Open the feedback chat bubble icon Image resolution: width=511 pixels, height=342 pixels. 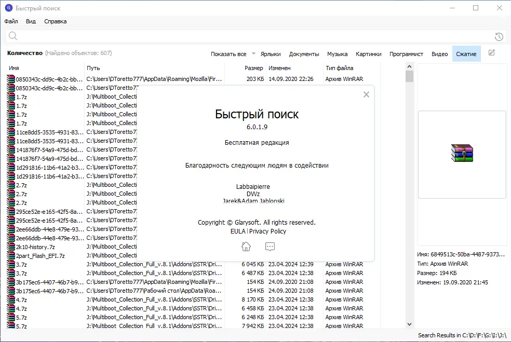pos(270,247)
